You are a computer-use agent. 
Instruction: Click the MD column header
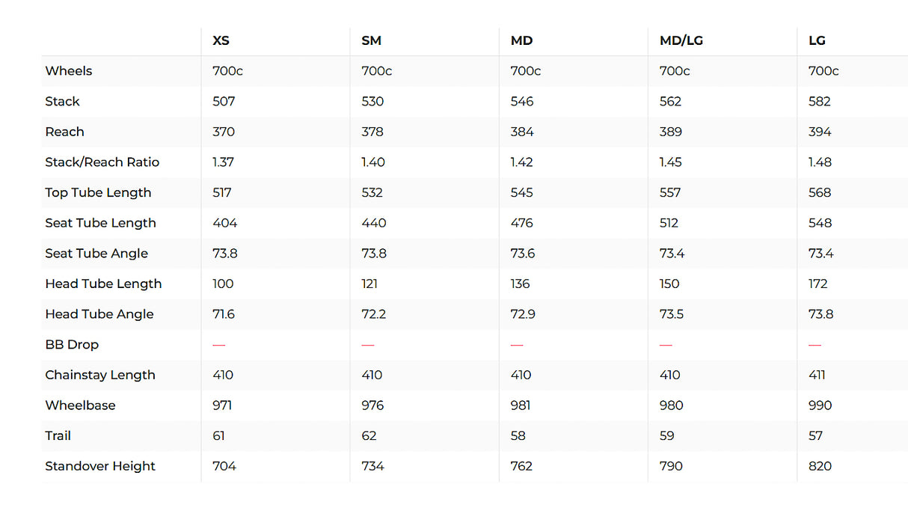(x=521, y=40)
